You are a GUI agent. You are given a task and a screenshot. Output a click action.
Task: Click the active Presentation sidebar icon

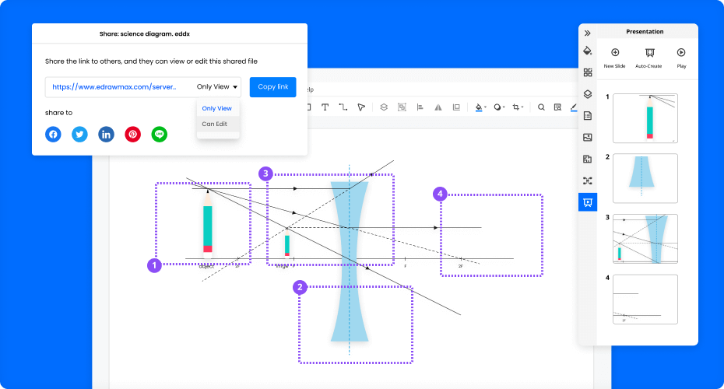coord(587,202)
